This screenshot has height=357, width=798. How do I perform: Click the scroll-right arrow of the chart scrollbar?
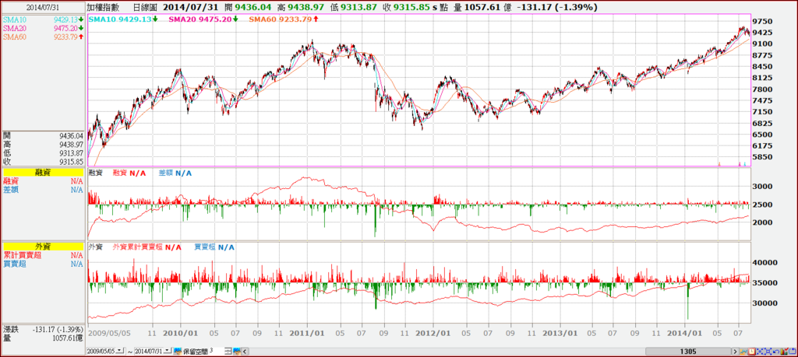[735, 352]
